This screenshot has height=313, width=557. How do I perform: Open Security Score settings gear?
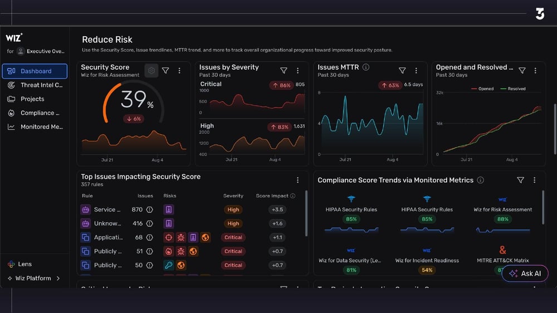[152, 70]
